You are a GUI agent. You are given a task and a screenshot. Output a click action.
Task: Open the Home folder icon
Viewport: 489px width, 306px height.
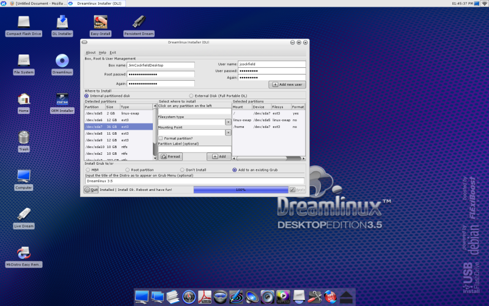coord(24,99)
